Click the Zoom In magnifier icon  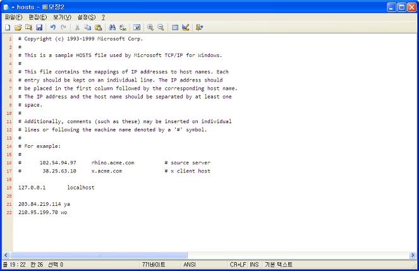[150, 27]
